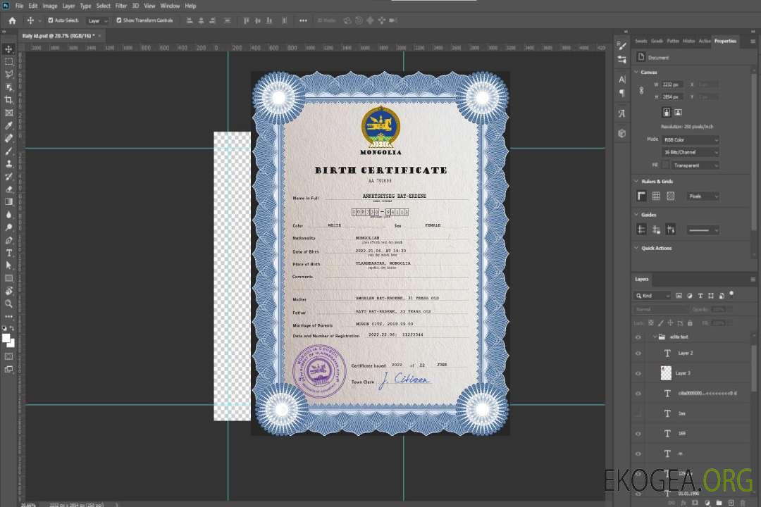The width and height of the screenshot is (761, 507).
Task: Collapse the Quick Actions section
Action: click(636, 248)
